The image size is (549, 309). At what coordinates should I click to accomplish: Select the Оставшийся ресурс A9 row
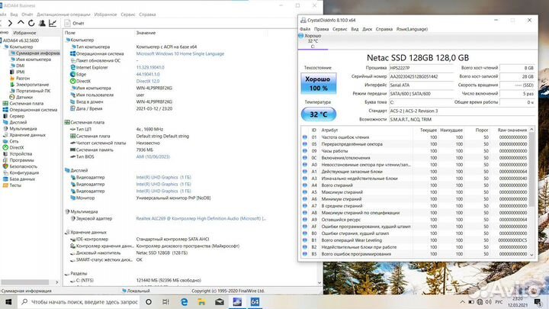415,220
